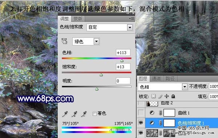The image size is (218, 138).
Task: Hide the 色相/饱和度 1 layer eye
Action: coord(141,123)
